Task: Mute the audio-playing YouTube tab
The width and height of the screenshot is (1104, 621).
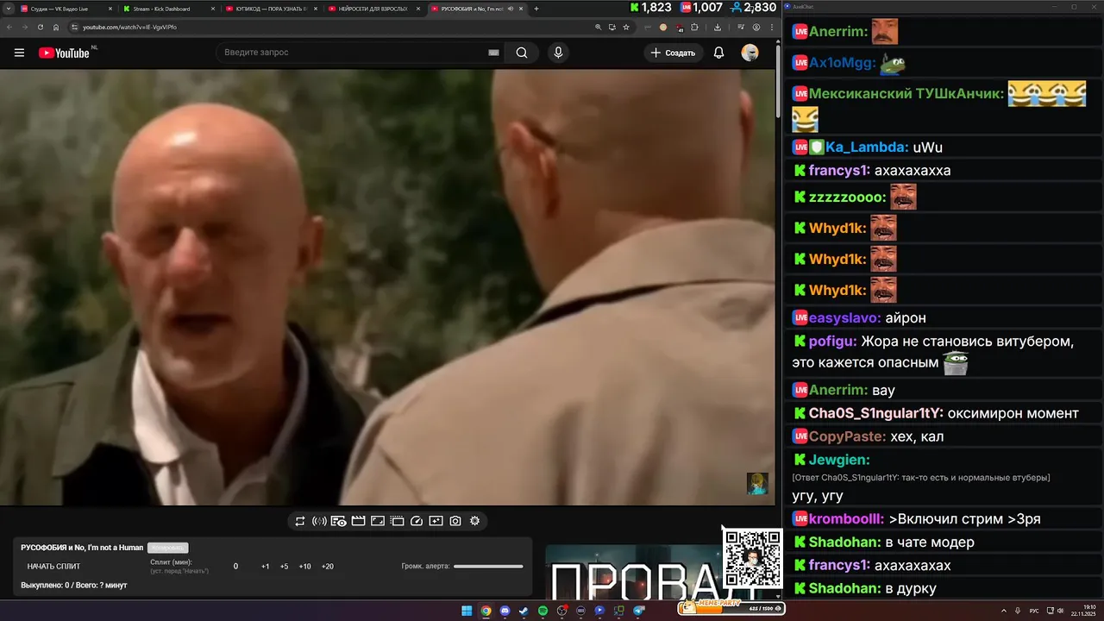Action: (511, 9)
